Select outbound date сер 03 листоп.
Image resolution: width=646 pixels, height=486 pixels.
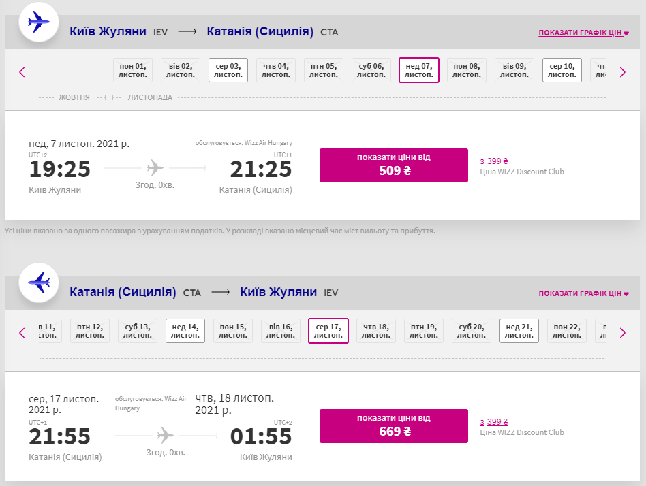[228, 70]
